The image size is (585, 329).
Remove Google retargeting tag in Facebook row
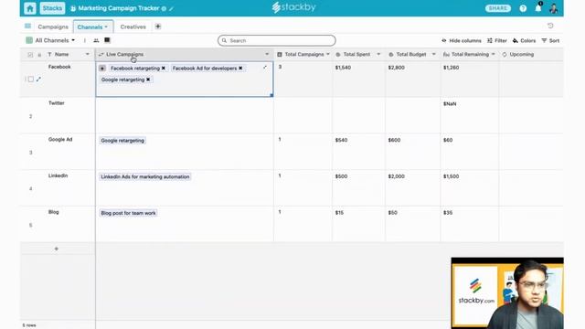point(148,80)
